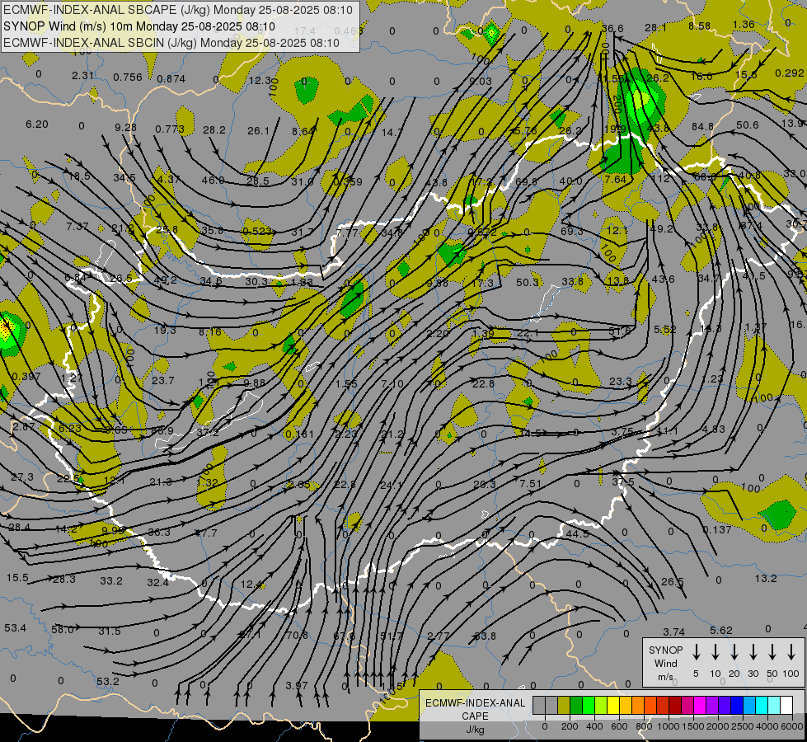Click the 600 tick label in CAPE legend
807x742 pixels.
[x=619, y=726]
